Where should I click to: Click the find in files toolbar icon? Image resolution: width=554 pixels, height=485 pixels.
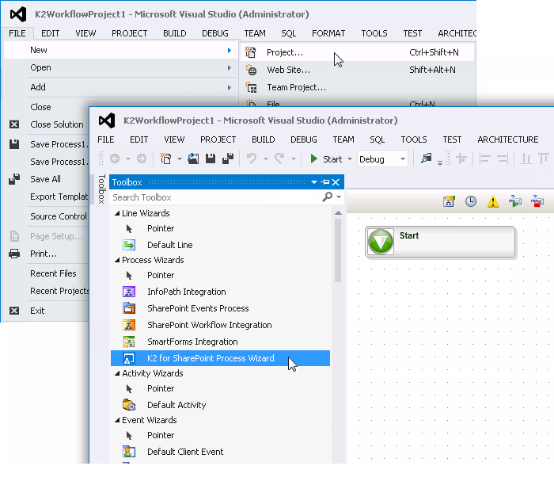(427, 158)
